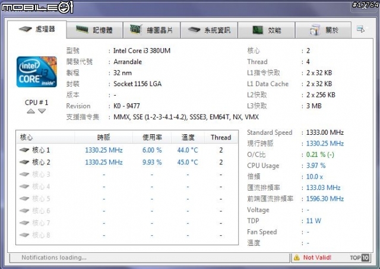The width and height of the screenshot is (380, 269).
Task: Click the chip icon on 系統資訊 tab
Action: [194, 30]
